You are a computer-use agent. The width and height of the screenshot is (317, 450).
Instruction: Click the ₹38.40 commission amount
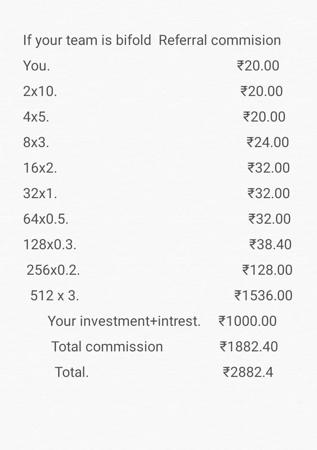tap(270, 245)
